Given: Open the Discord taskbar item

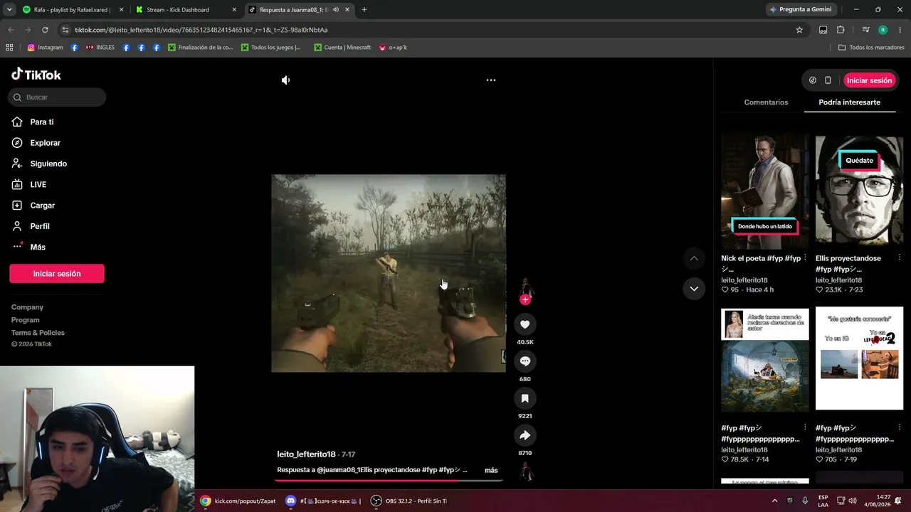Looking at the screenshot, I should pyautogui.click(x=323, y=501).
